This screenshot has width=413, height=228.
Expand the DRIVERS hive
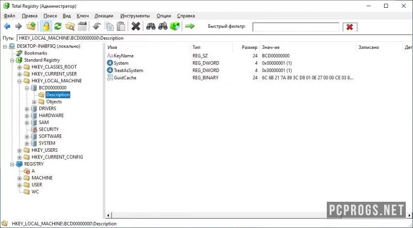click(27, 109)
